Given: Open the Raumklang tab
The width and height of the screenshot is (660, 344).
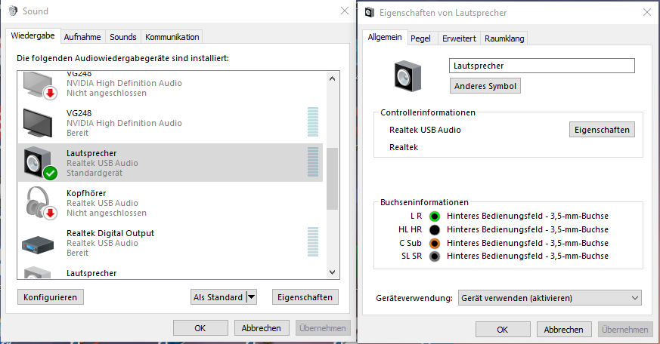Looking at the screenshot, I should point(504,38).
